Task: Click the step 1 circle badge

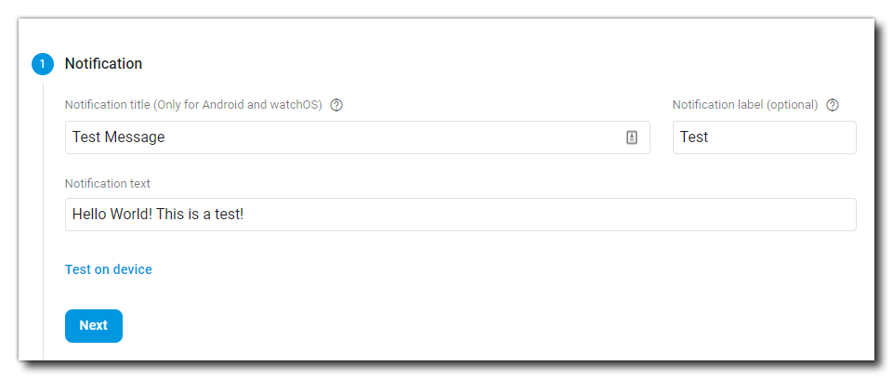Action: pyautogui.click(x=42, y=64)
